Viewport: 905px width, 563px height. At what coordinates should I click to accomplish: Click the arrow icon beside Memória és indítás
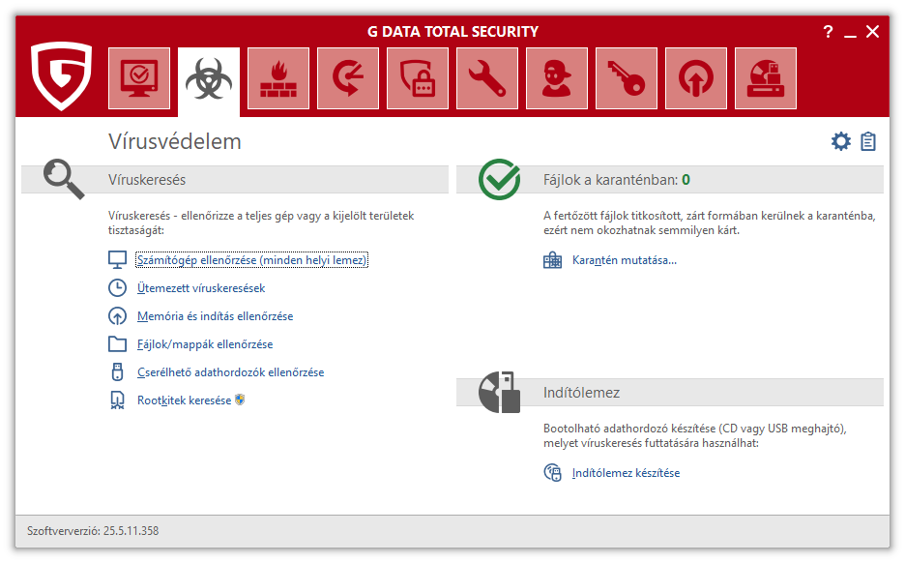click(117, 316)
